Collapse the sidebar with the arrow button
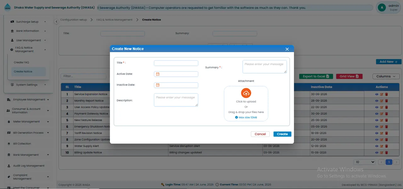 [x=56, y=22]
